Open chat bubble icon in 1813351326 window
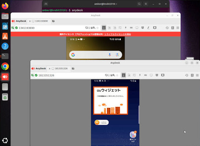Image resolution: width=200 pixels, height=146 pixels. point(163,75)
